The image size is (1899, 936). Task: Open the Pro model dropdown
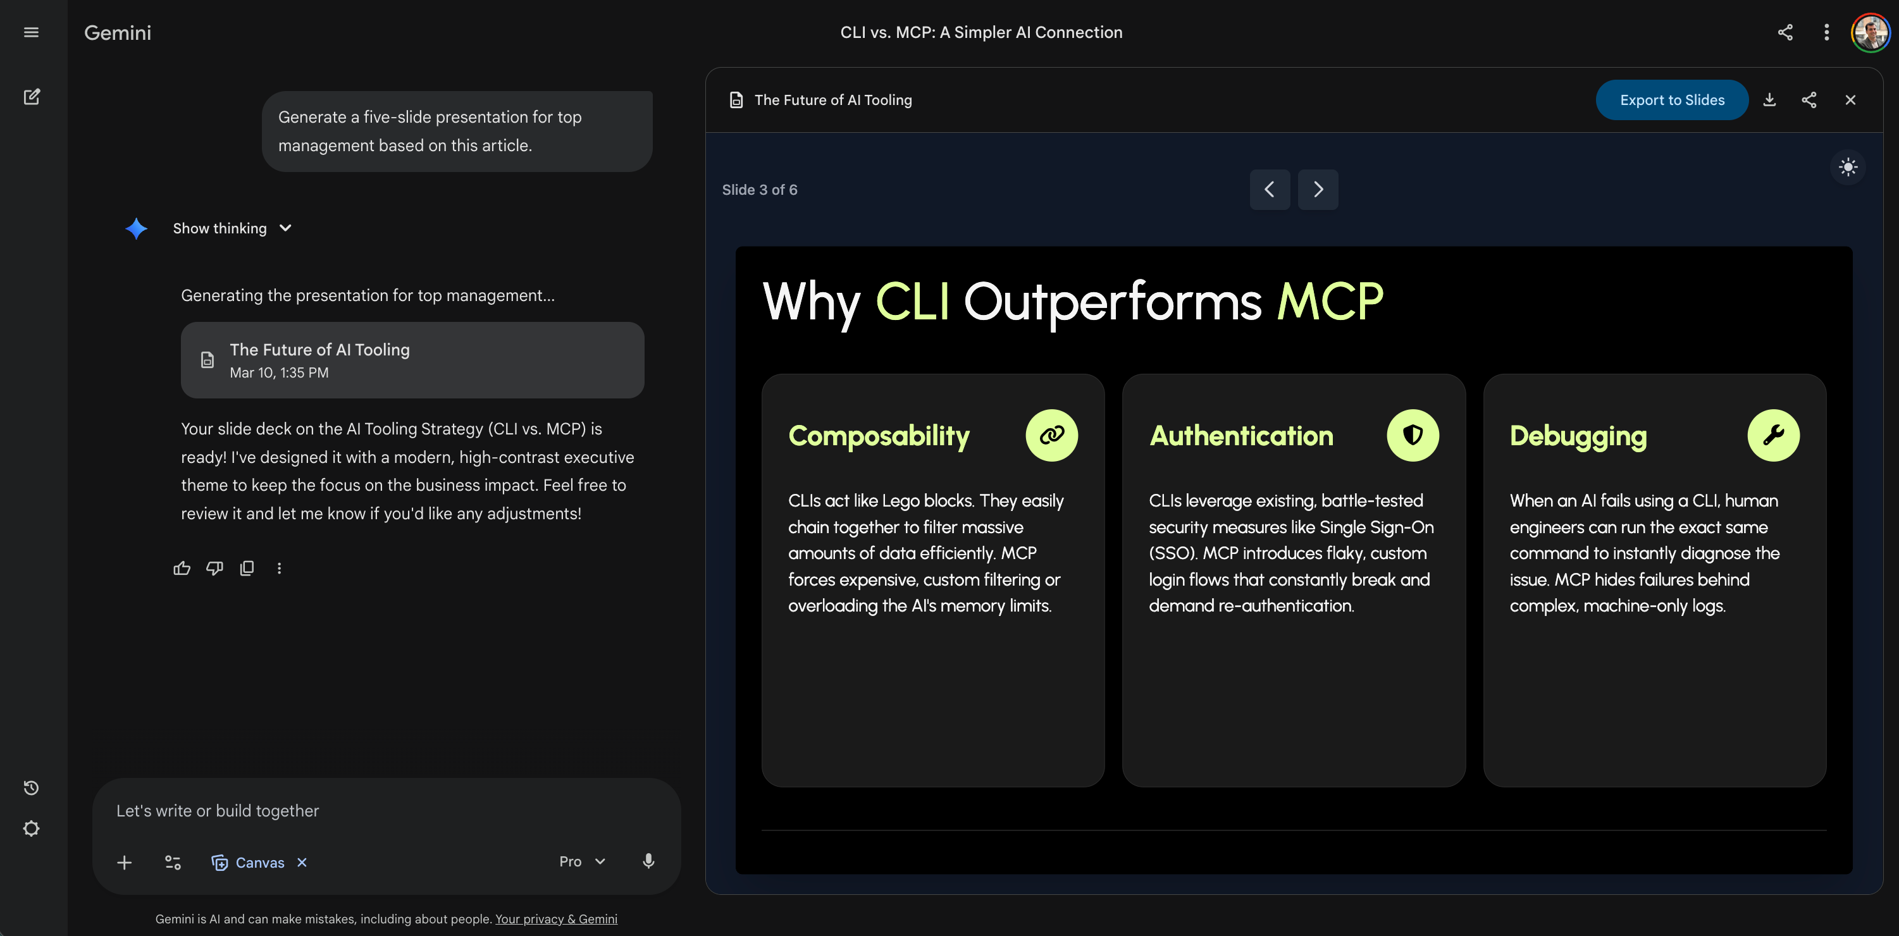pos(581,861)
